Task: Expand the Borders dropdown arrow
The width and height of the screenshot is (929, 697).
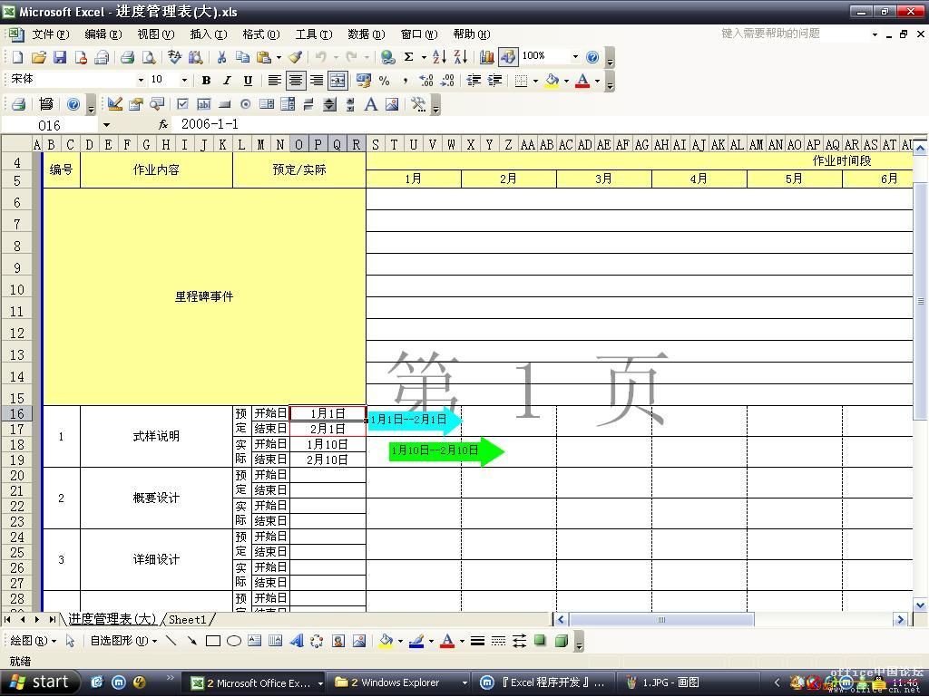Action: pos(535,81)
